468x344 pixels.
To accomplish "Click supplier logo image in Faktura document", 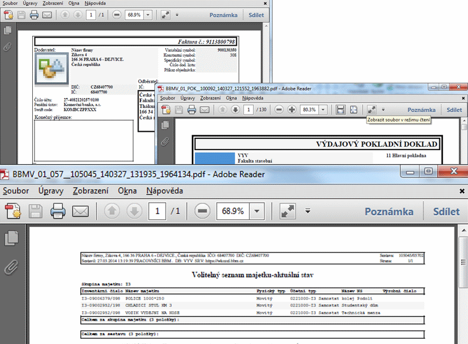I will (51, 69).
